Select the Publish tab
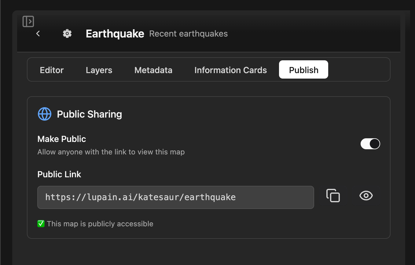 (303, 70)
